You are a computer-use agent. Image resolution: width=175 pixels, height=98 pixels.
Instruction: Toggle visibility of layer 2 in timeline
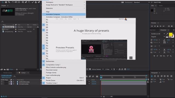tap(1, 84)
